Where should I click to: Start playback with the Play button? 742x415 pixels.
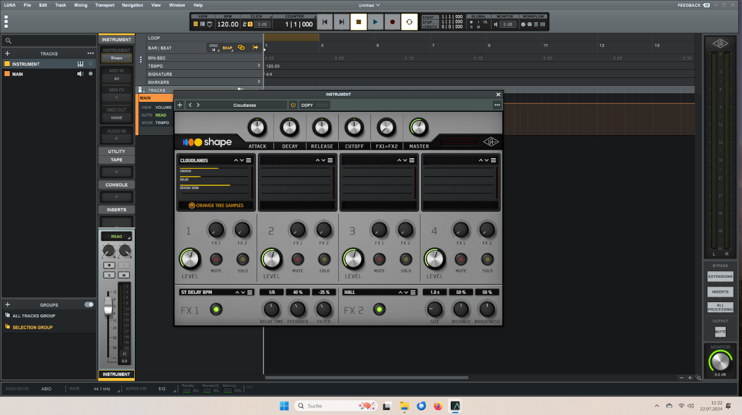coord(375,22)
